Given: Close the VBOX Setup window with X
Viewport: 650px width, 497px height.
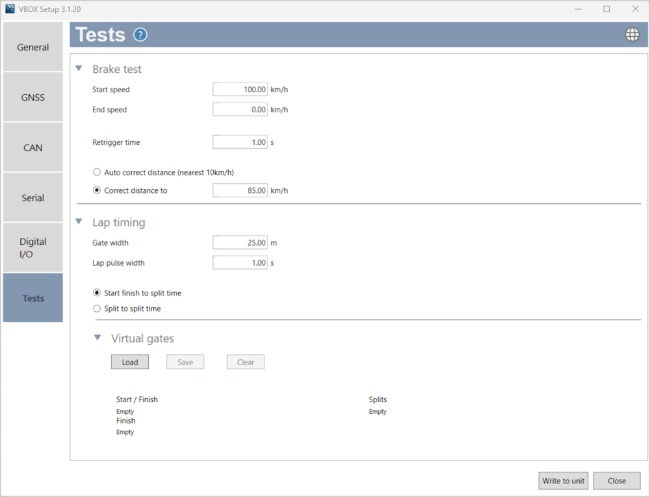Looking at the screenshot, I should pyautogui.click(x=635, y=8).
